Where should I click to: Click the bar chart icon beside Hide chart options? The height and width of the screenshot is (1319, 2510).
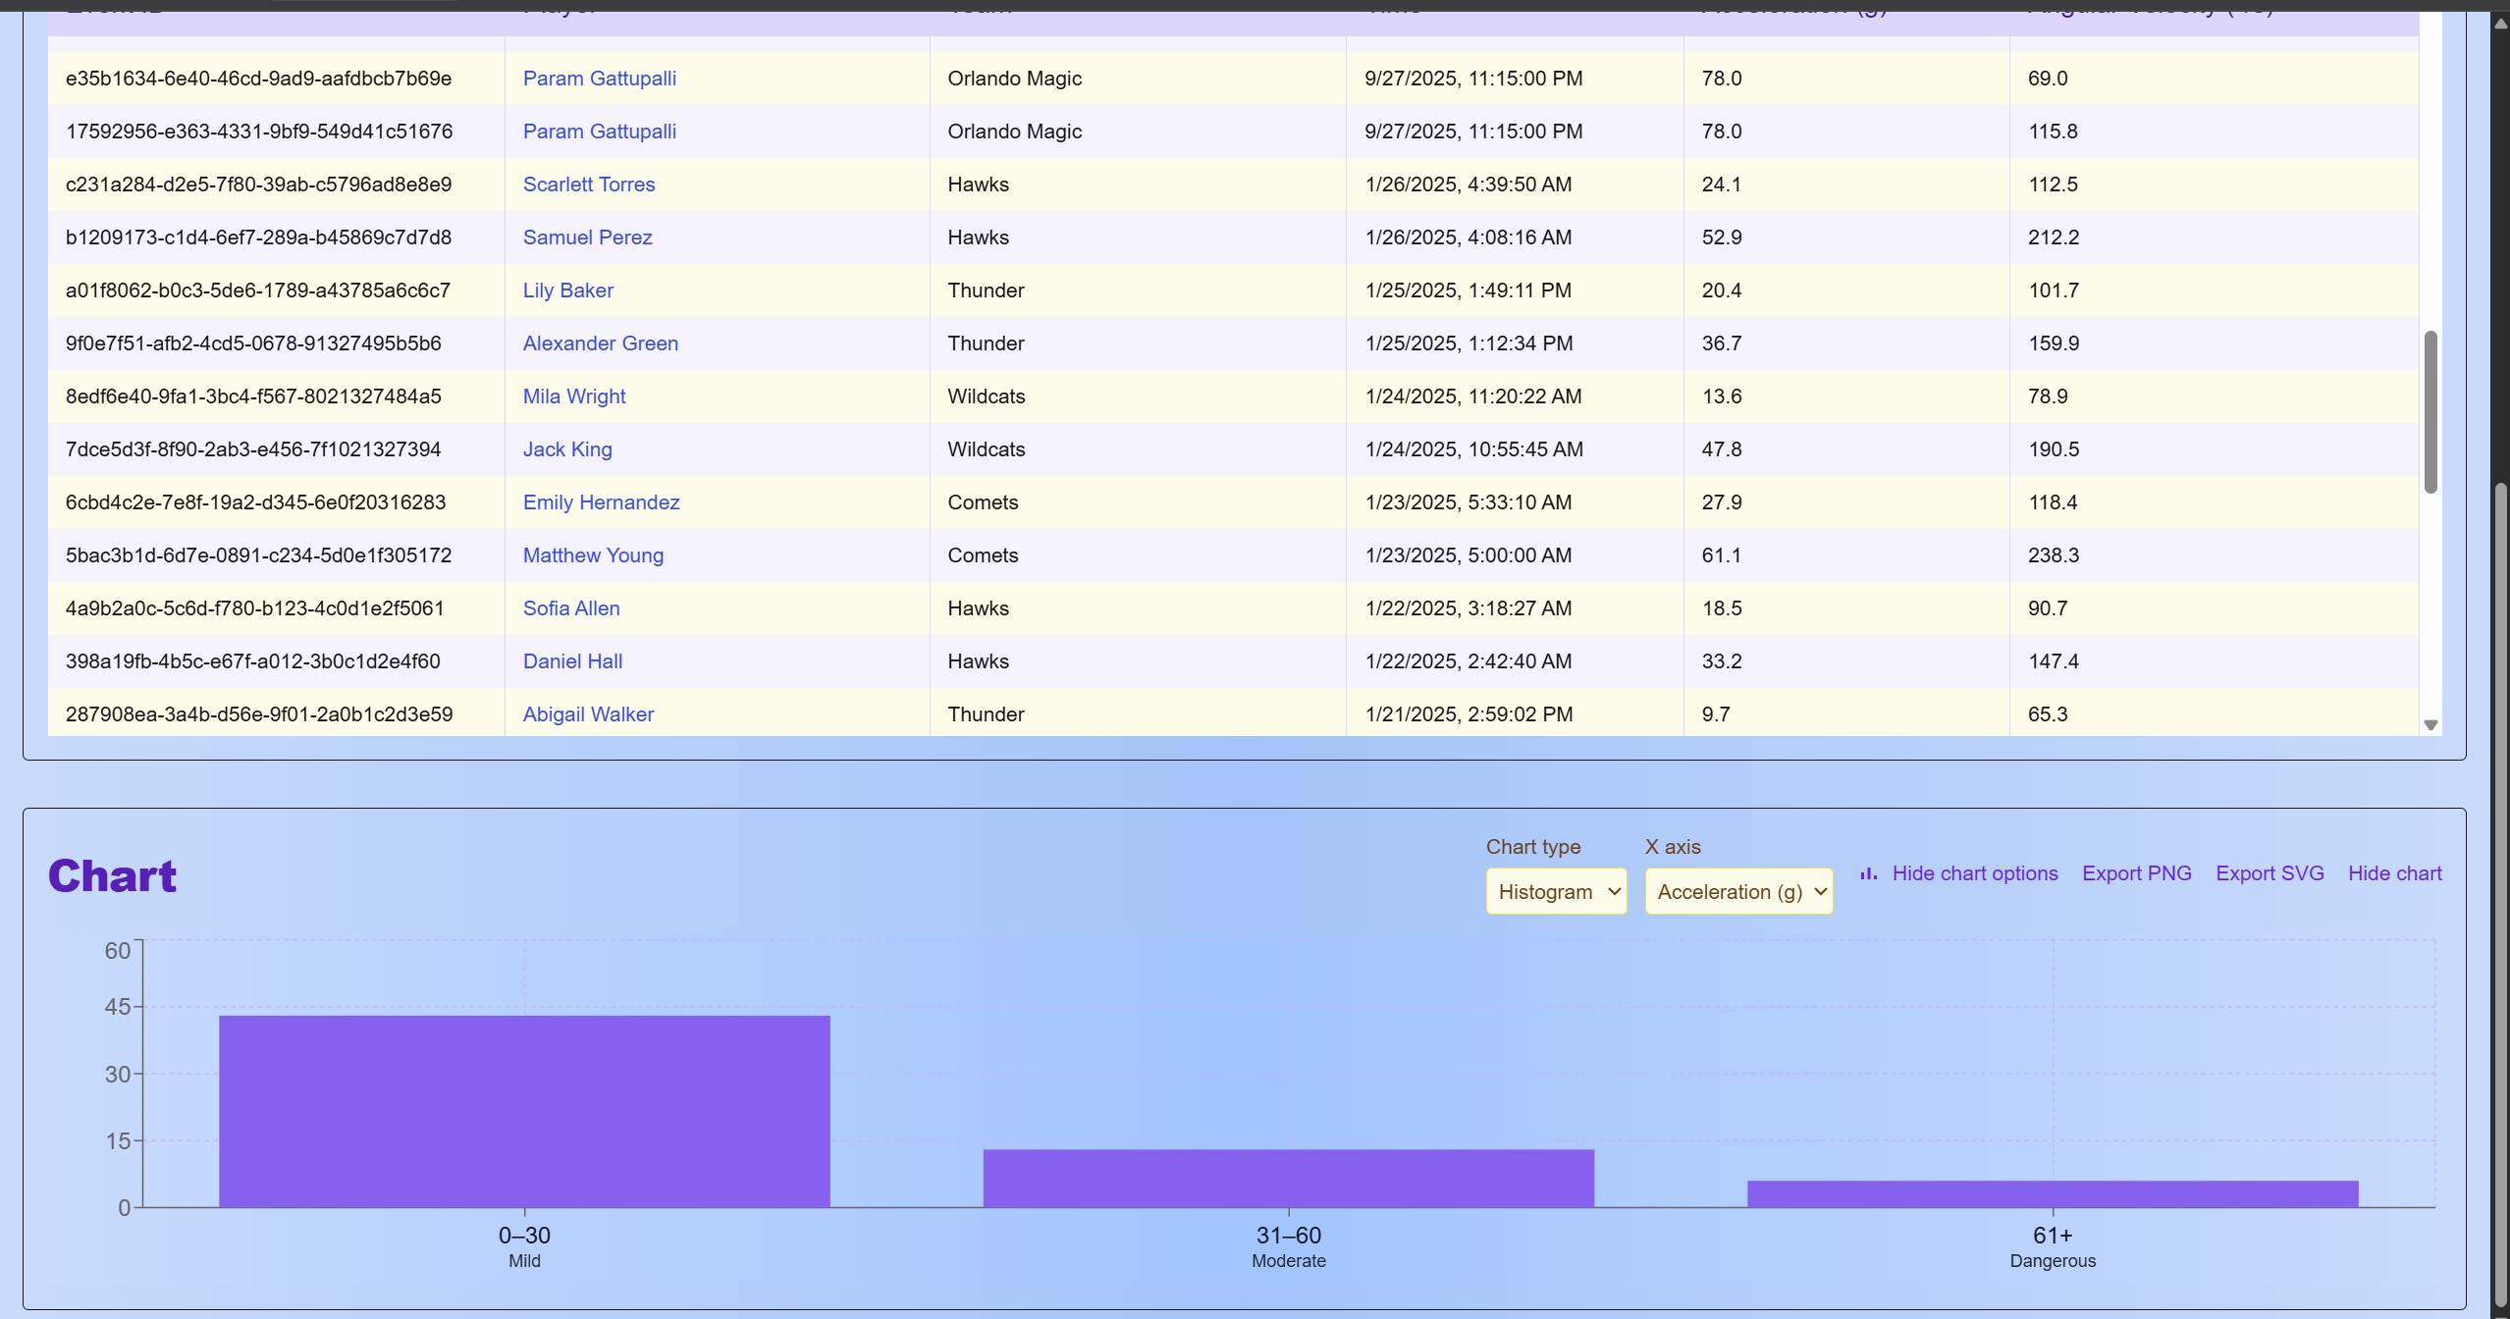coord(1868,873)
